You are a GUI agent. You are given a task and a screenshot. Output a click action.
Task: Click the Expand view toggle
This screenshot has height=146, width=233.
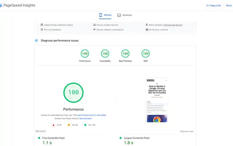pos(187,131)
